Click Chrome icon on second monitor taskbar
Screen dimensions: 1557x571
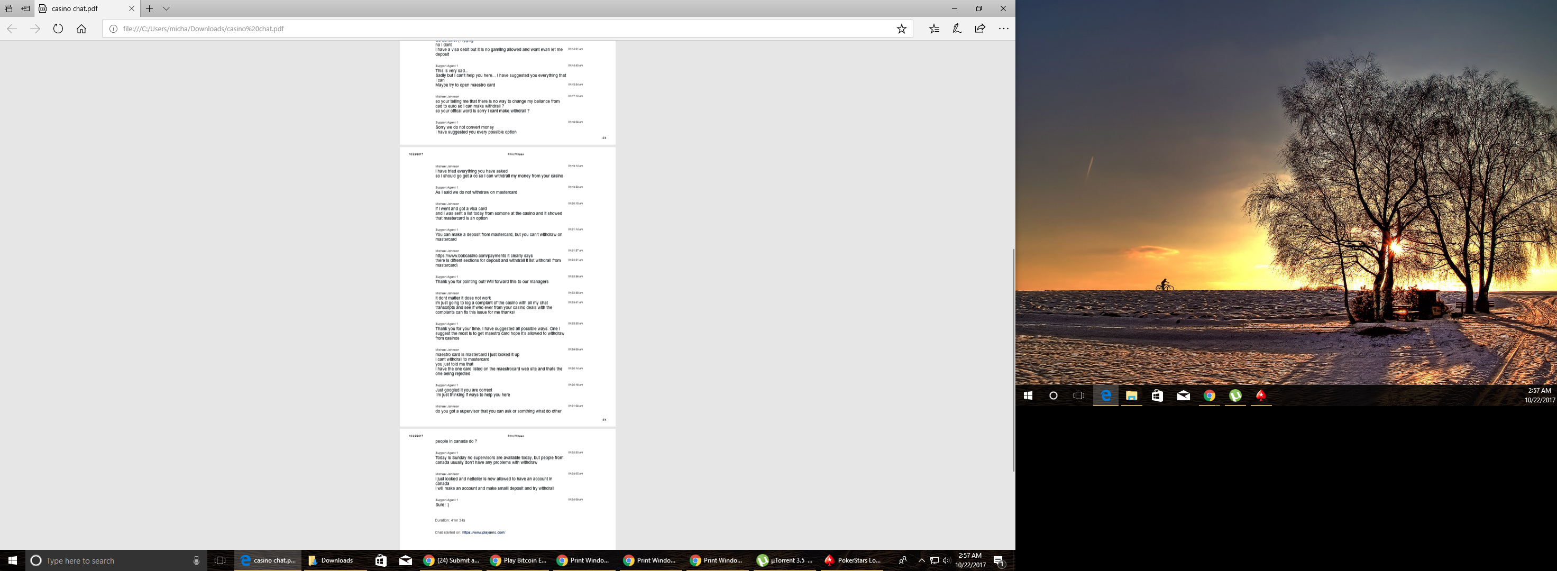tap(1210, 395)
